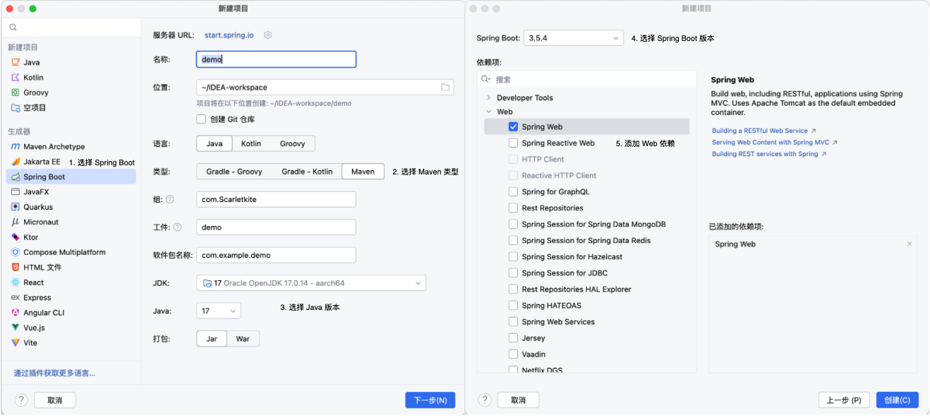Choose Maven build type
This screenshot has height=418, width=930.
click(363, 172)
